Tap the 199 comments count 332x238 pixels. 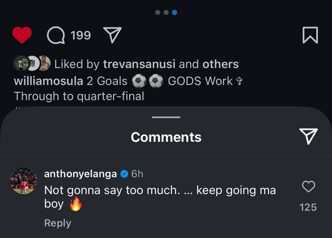point(81,35)
